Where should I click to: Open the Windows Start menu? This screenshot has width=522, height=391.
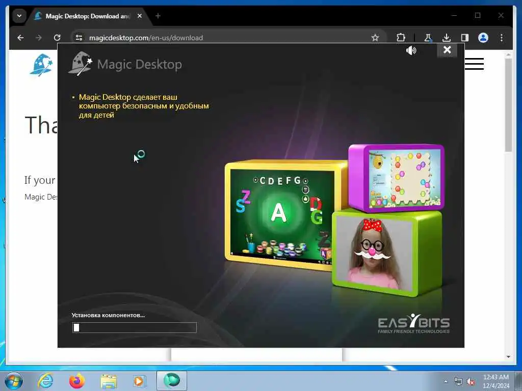click(14, 381)
